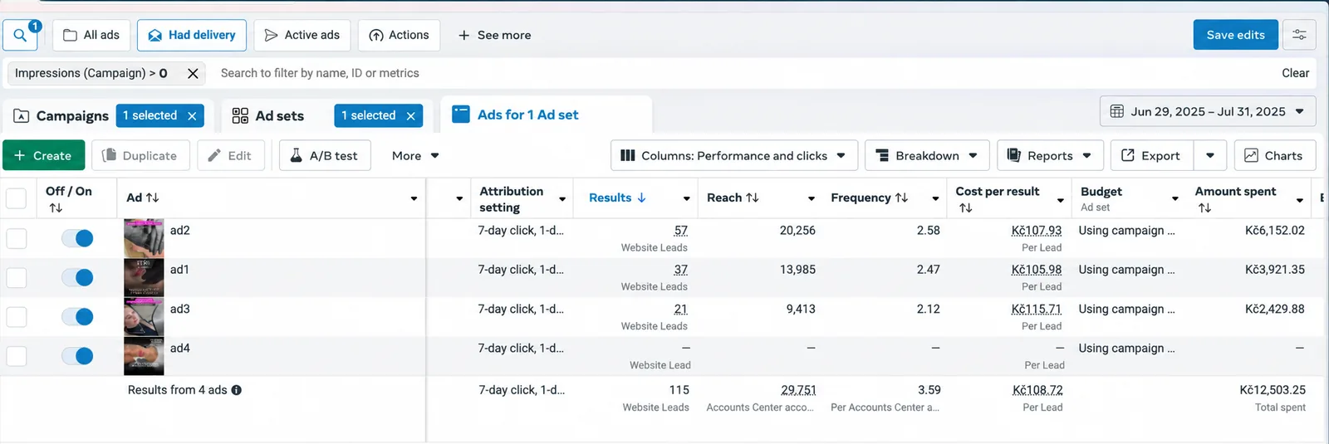Screen dimensions: 1329x444
Task: Sort by Results column header
Action: 617,198
